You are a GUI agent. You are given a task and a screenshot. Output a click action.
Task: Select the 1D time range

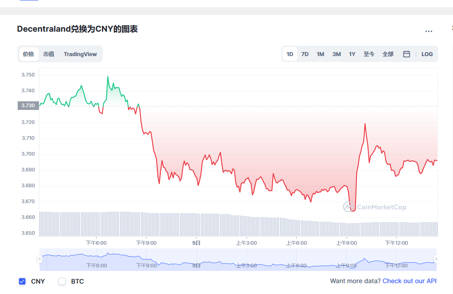pyautogui.click(x=290, y=54)
